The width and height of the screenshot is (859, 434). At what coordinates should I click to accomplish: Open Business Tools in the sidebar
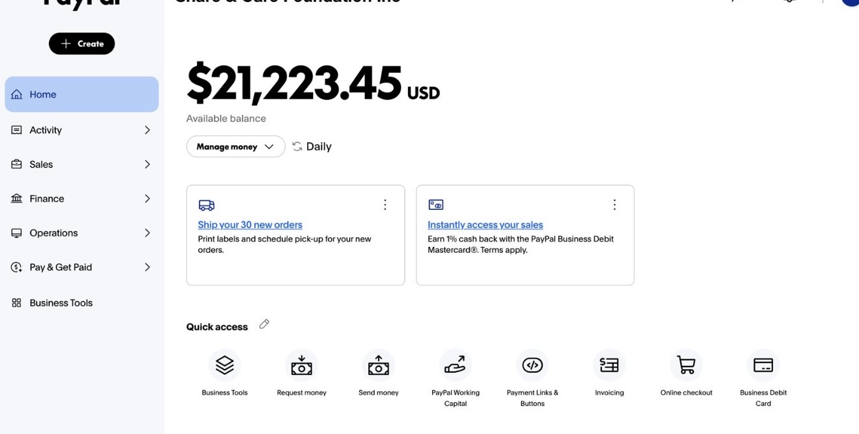[x=82, y=303]
